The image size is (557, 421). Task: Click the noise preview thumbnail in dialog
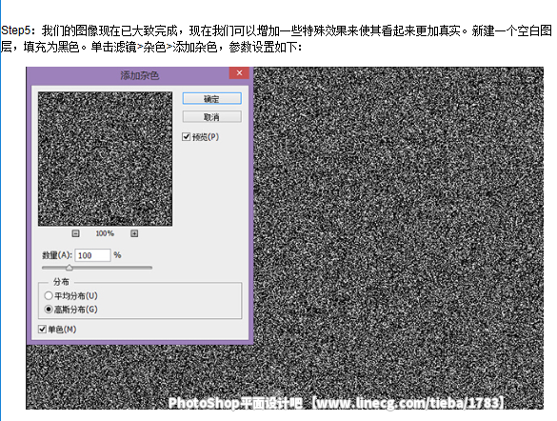pyautogui.click(x=105, y=159)
